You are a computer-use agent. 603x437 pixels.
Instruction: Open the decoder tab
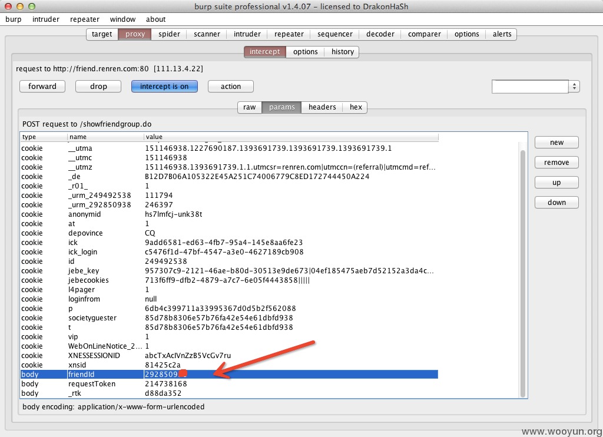click(x=380, y=34)
